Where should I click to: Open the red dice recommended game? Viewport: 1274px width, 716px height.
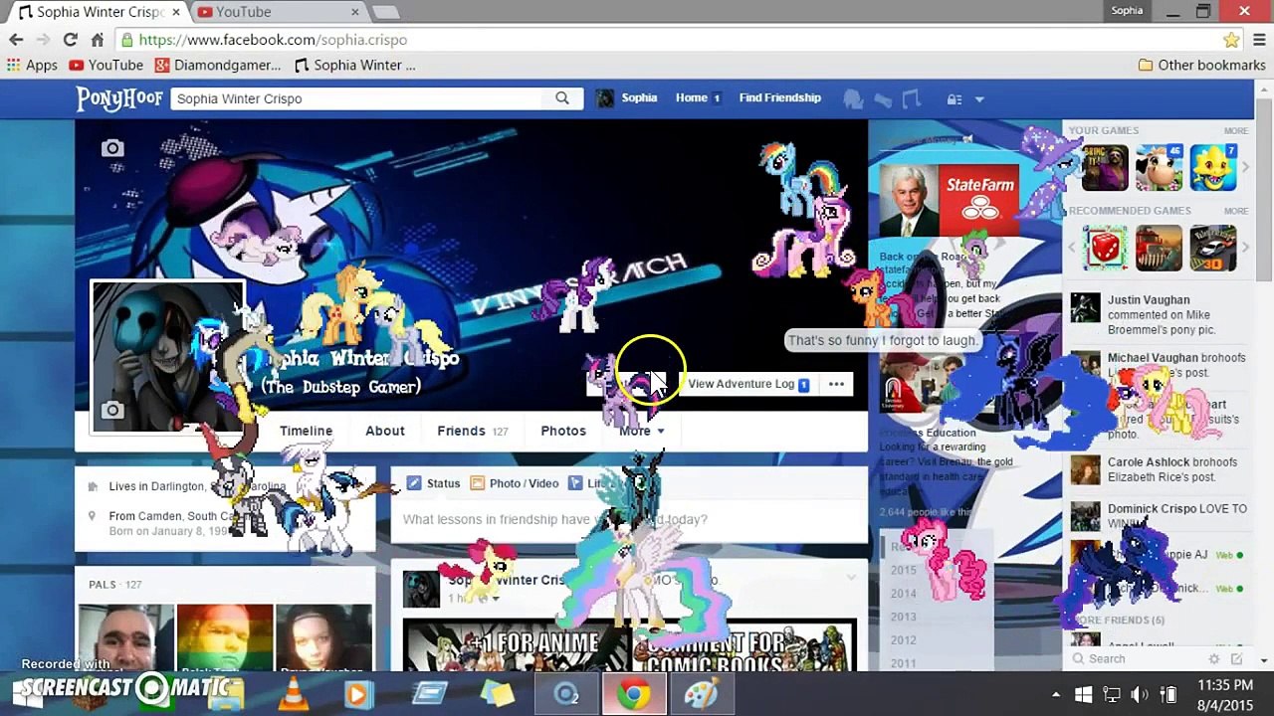1105,249
